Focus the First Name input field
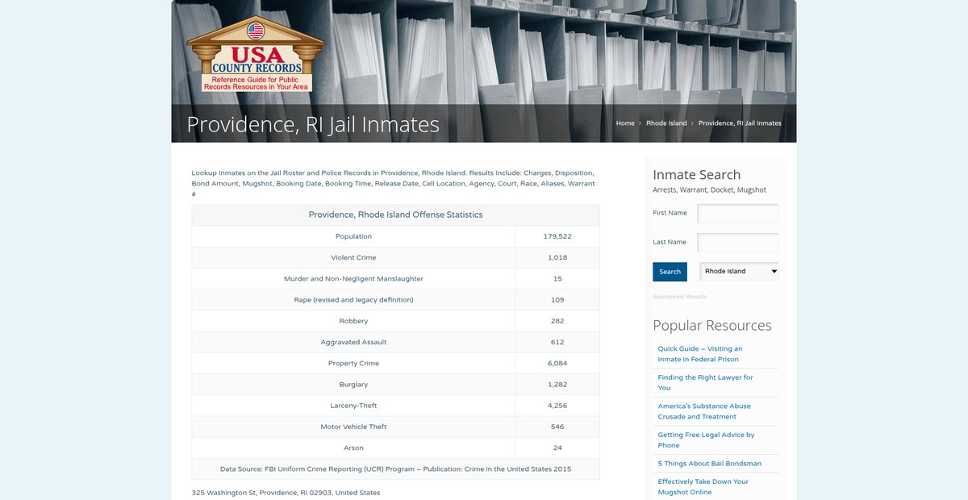Screen dimensions: 968x500 click(x=738, y=213)
